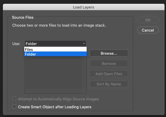The width and height of the screenshot is (166, 117).
Task: Choose the highlighted Folder option
Action: [55, 54]
